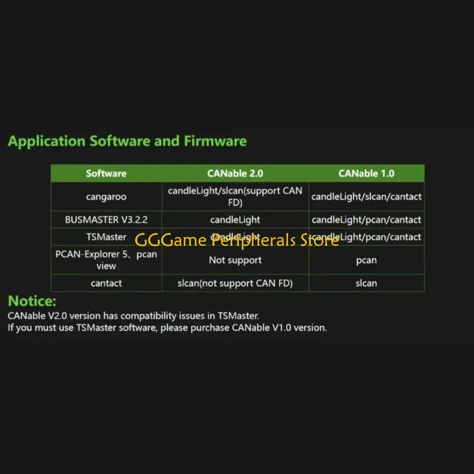The height and width of the screenshot is (474, 474).
Task: Click the TSMaster row label
Action: [x=106, y=236]
